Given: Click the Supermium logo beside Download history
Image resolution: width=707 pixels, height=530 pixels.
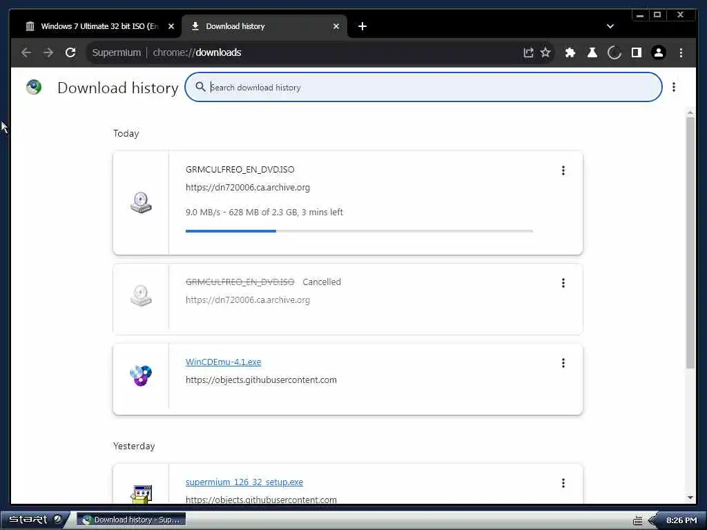Looking at the screenshot, I should [34, 87].
